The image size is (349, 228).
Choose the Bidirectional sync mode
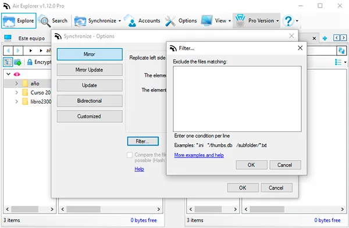90,101
